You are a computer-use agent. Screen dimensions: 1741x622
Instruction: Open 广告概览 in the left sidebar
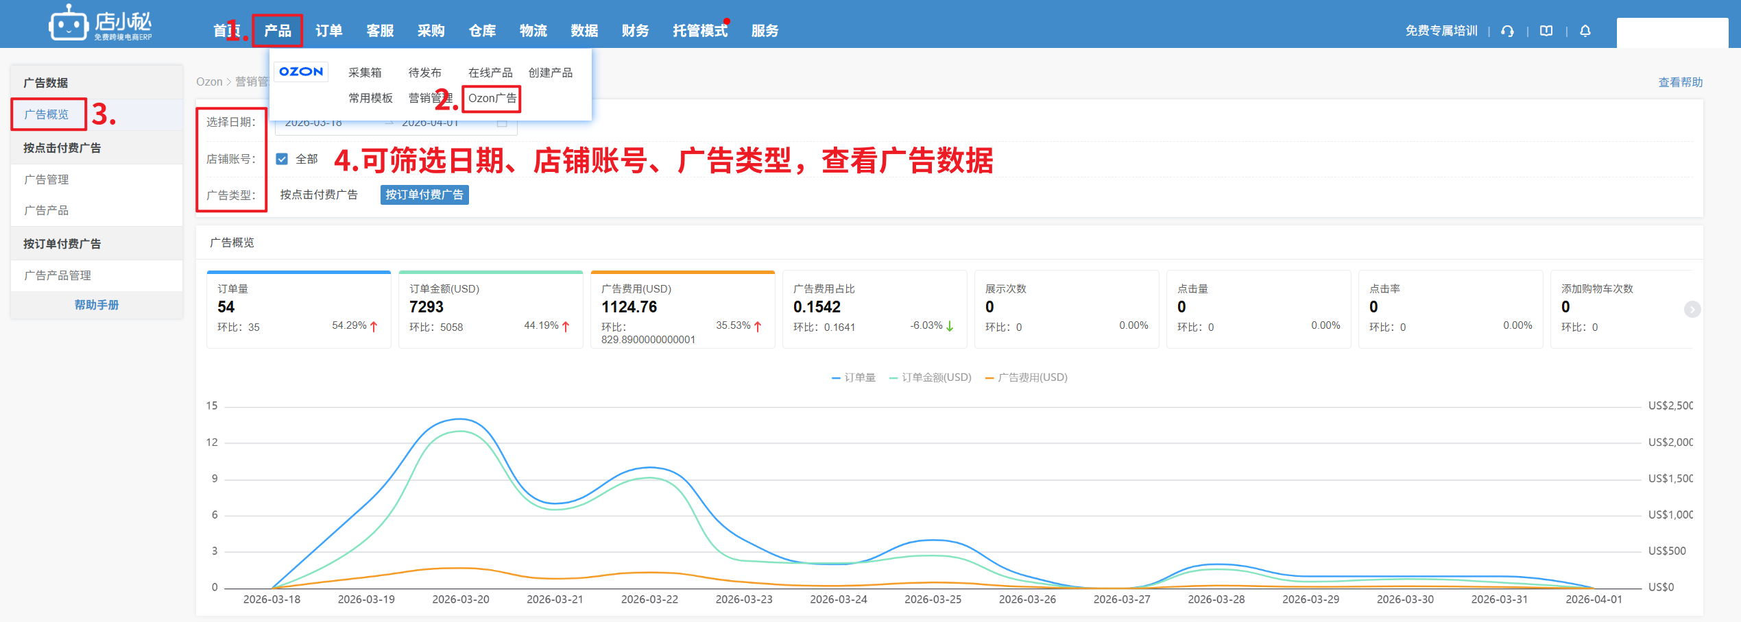(x=47, y=114)
